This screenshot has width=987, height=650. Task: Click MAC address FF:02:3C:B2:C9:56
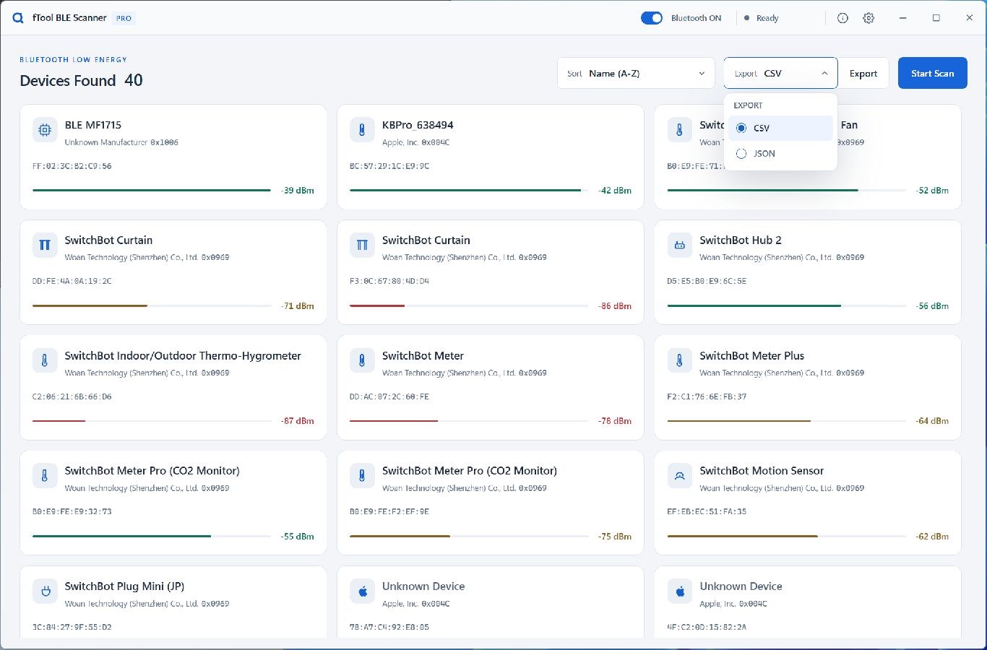tap(72, 166)
